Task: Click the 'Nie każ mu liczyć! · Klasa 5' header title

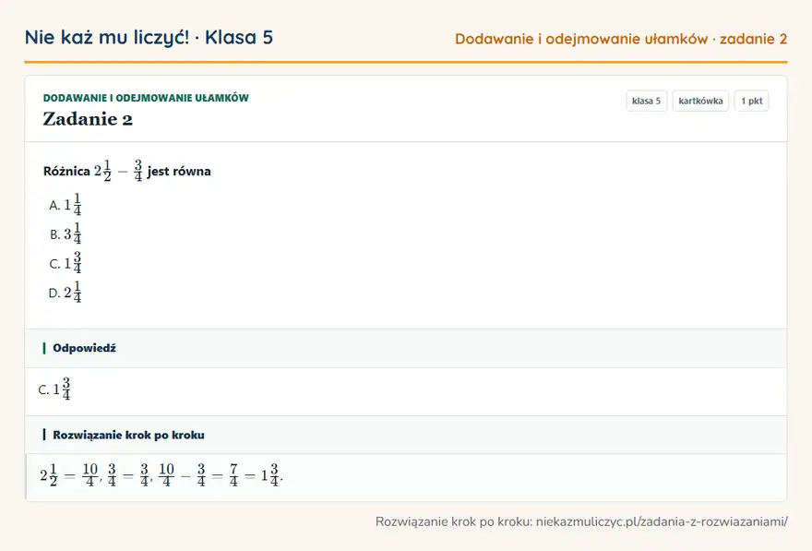Action: pyautogui.click(x=149, y=38)
